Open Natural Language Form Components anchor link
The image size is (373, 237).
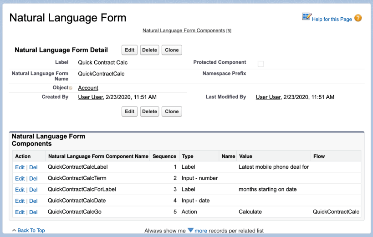(x=184, y=30)
